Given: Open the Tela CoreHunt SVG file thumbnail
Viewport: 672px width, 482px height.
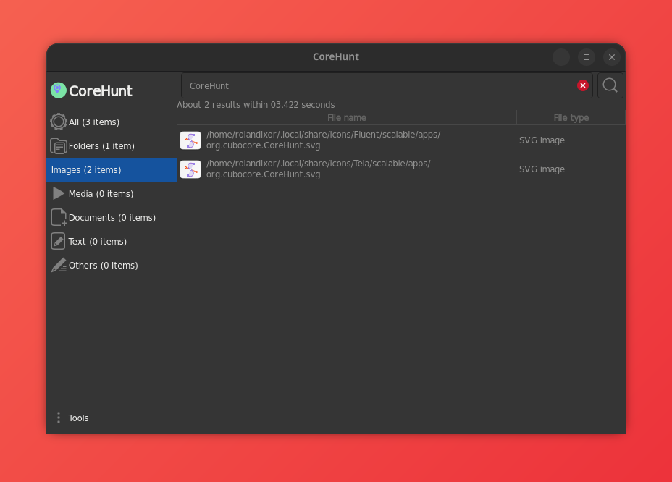Looking at the screenshot, I should tap(190, 169).
